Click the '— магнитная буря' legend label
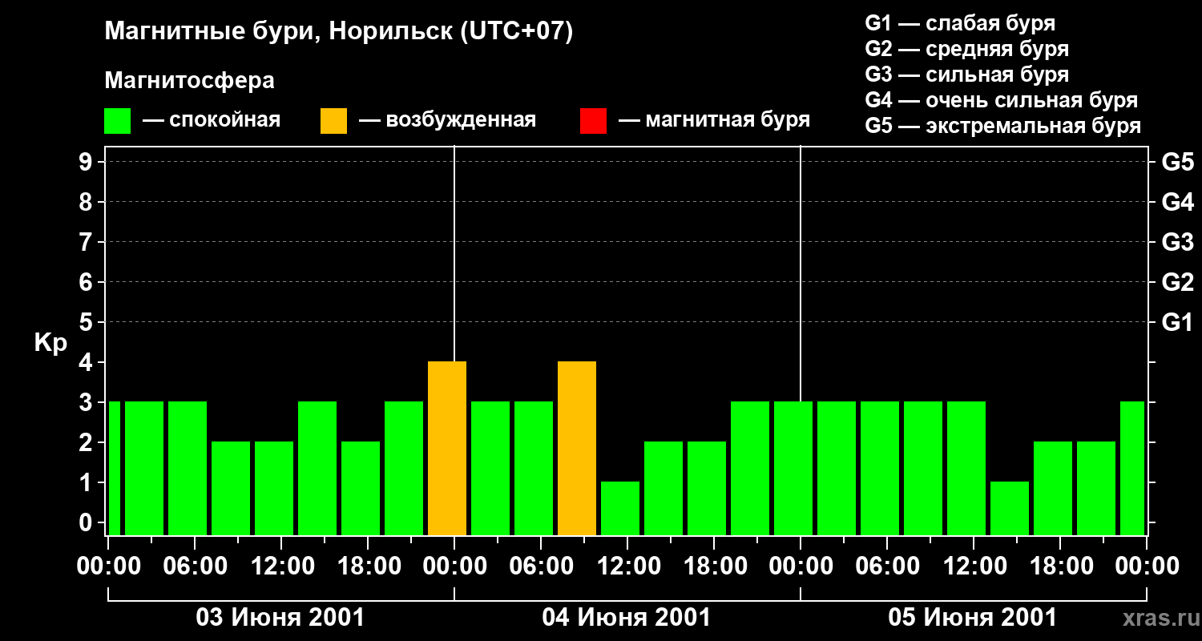Viewport: 1202px width, 641px height. click(x=715, y=120)
